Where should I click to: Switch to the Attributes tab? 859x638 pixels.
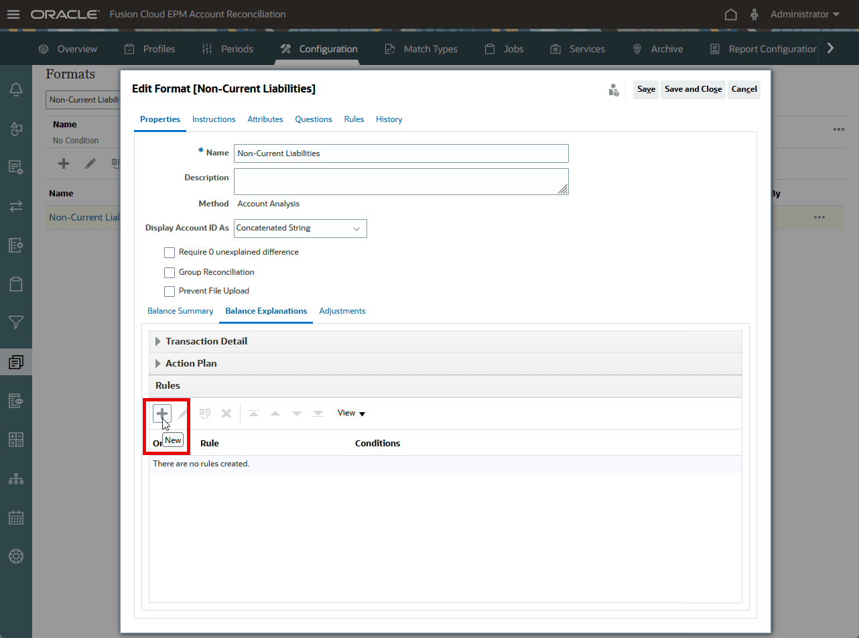click(x=265, y=119)
